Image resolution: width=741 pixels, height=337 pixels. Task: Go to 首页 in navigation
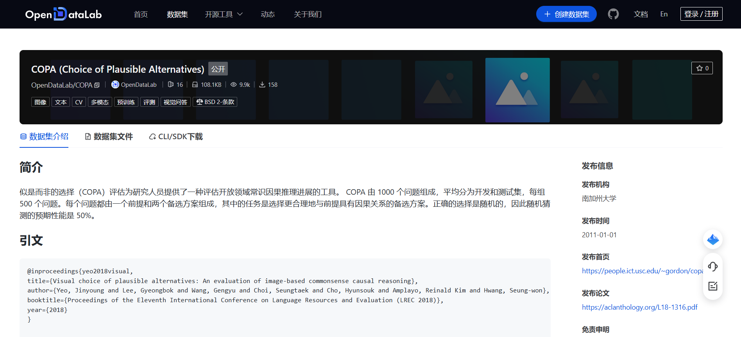(141, 14)
